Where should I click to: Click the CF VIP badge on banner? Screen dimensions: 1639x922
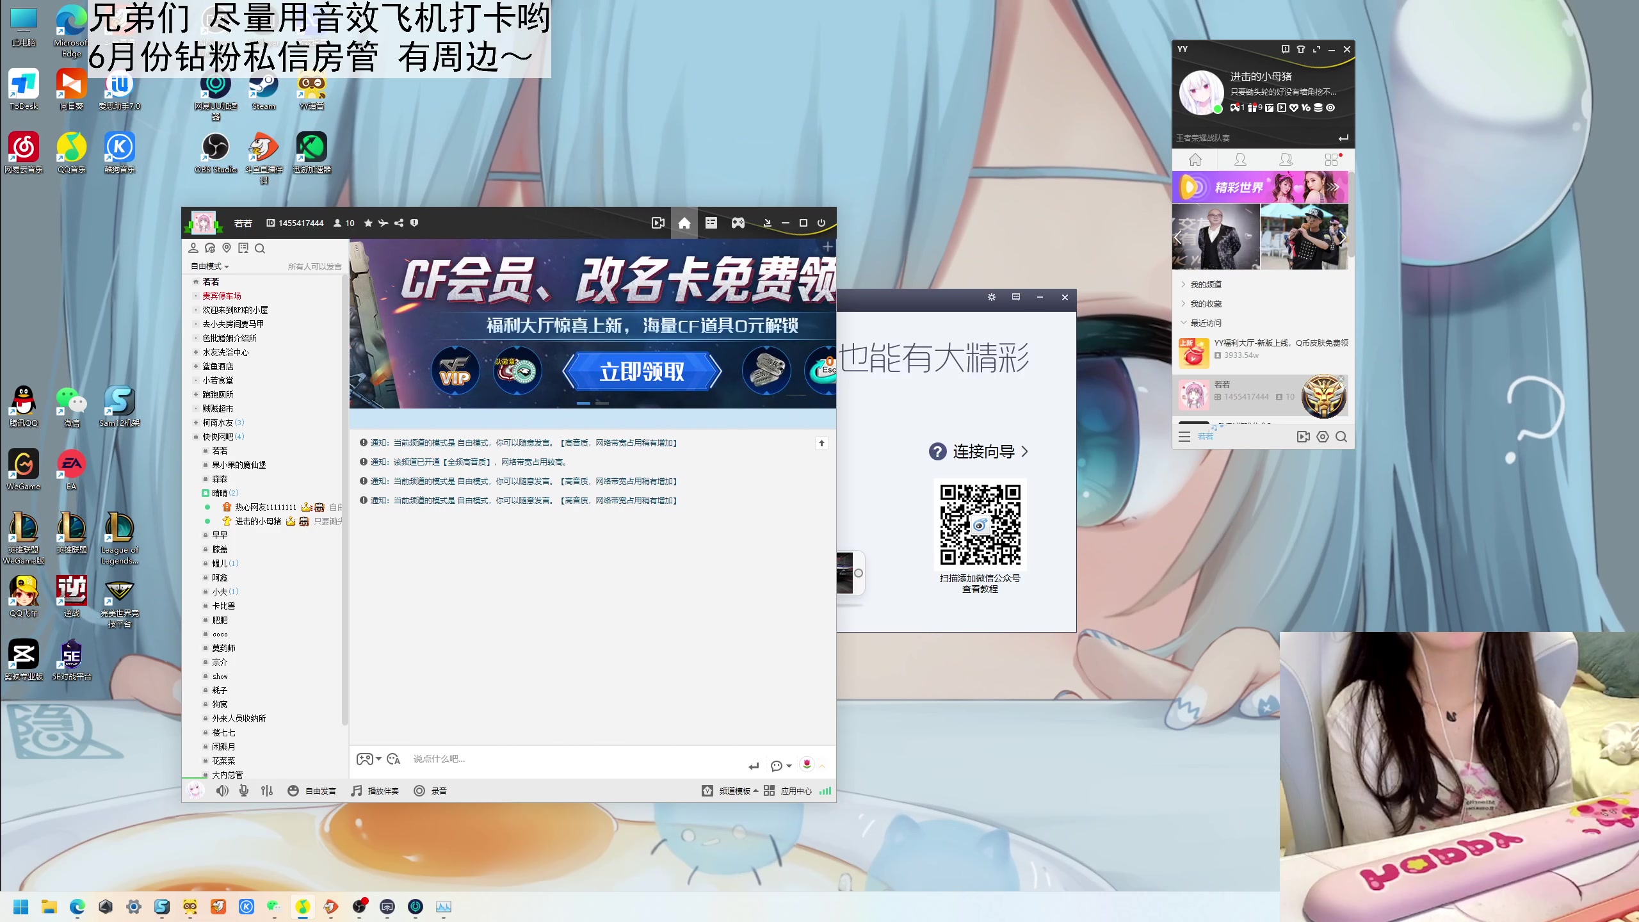pos(455,370)
